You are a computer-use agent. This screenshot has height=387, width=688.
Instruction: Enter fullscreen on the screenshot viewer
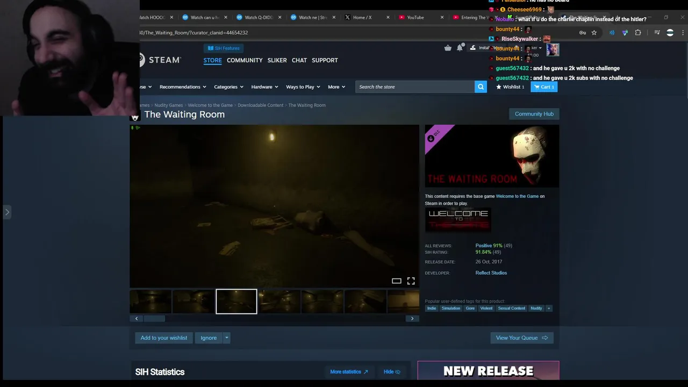pyautogui.click(x=411, y=281)
